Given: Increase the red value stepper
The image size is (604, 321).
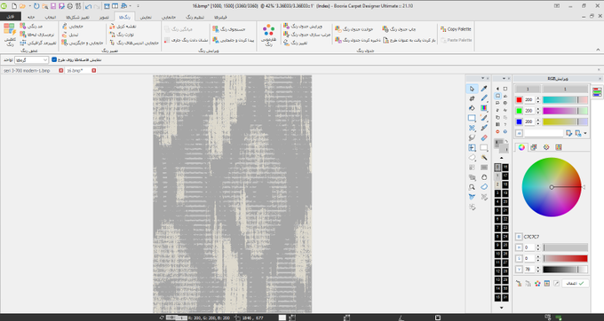Looking at the screenshot, I should coord(538,98).
